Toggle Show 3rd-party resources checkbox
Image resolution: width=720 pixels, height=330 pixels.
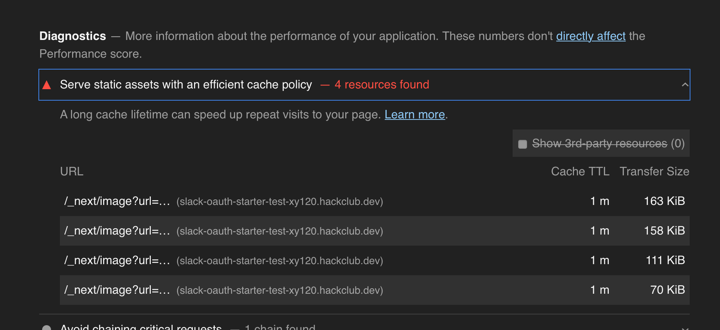(523, 144)
